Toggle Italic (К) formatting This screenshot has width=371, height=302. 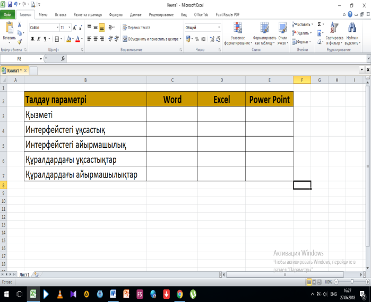pyautogui.click(x=39, y=39)
